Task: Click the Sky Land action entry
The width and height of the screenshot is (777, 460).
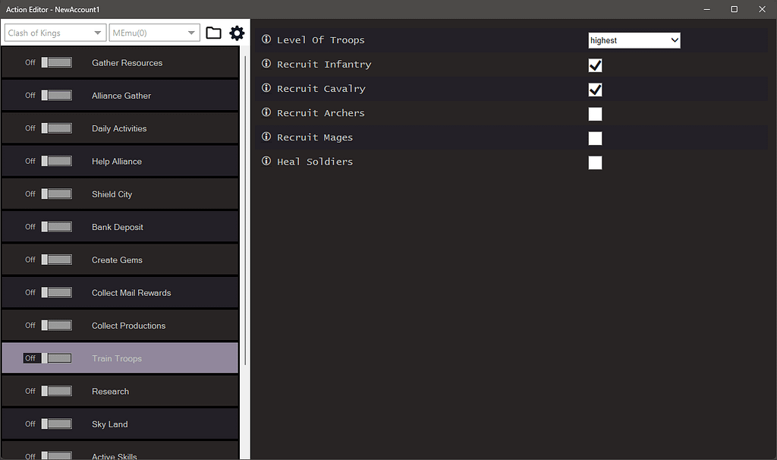Action: pyautogui.click(x=120, y=424)
